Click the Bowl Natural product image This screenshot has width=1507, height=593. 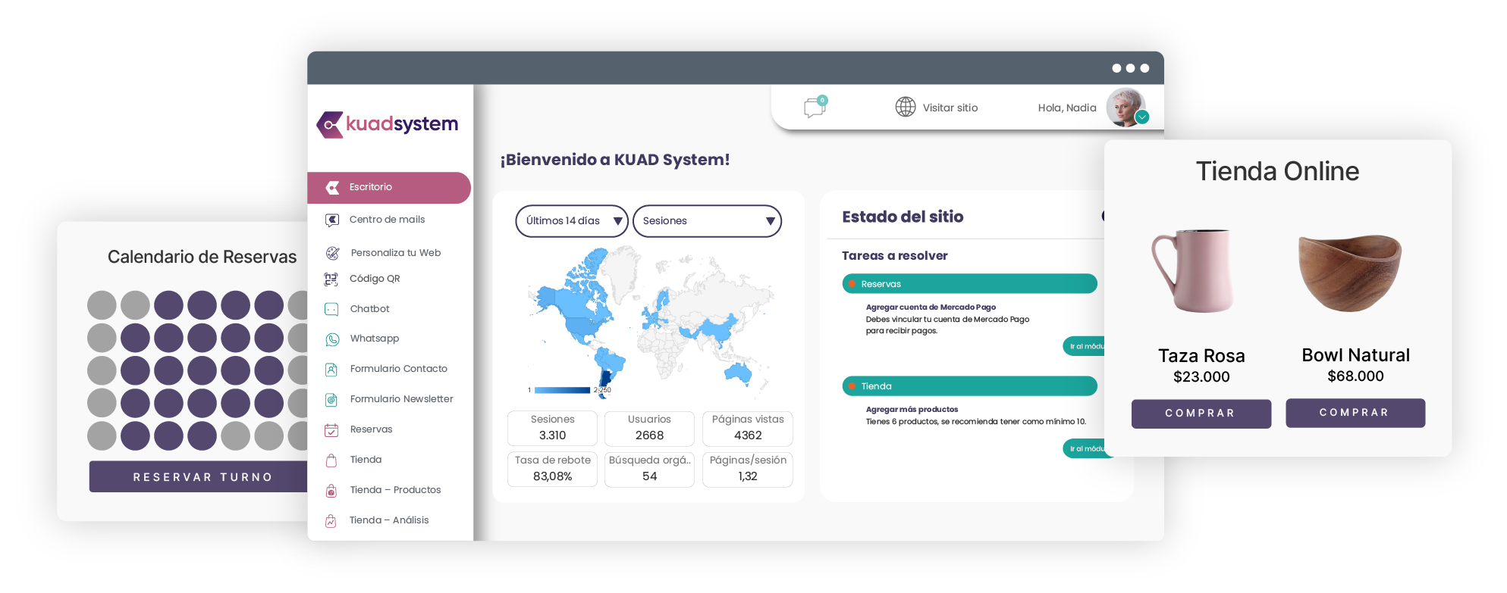pos(1350,272)
